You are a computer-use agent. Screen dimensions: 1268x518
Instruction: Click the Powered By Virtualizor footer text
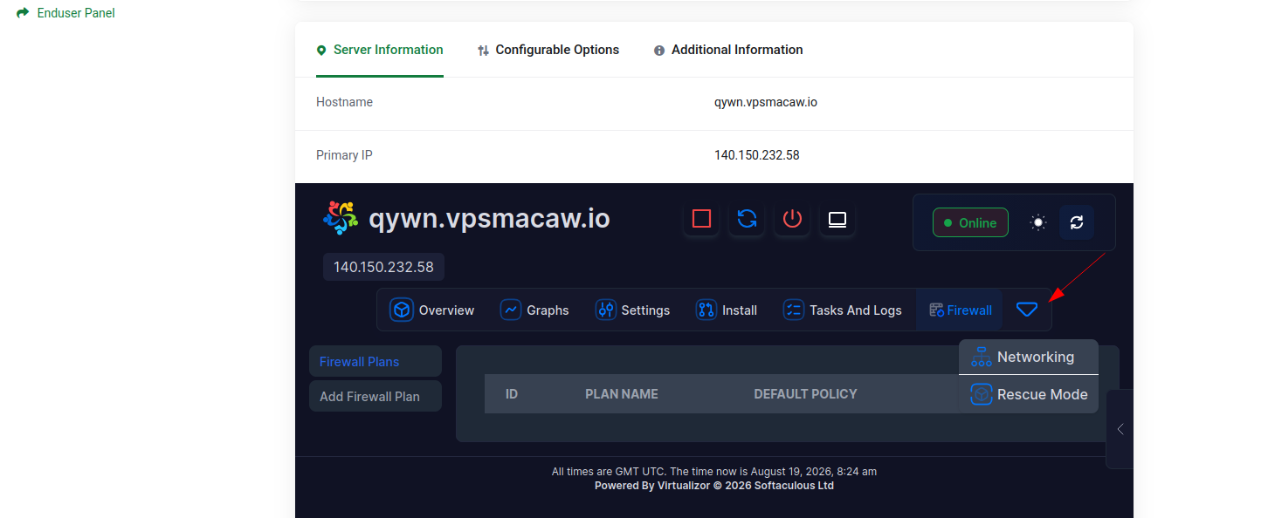click(x=714, y=486)
